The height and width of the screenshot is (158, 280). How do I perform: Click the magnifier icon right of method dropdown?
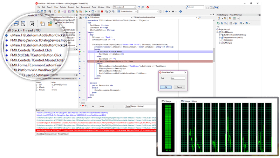coord(199,17)
